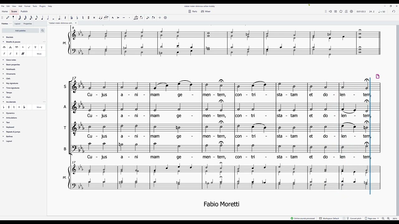Select fermata in Breaths & pauses palette
This screenshot has width=399, height=224.
[4, 47]
